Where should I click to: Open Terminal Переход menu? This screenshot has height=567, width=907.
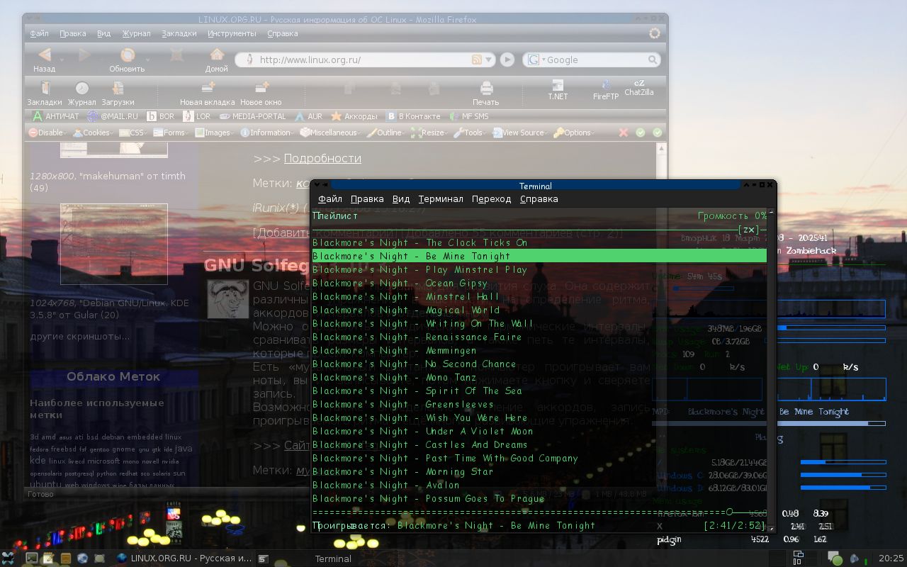[491, 199]
